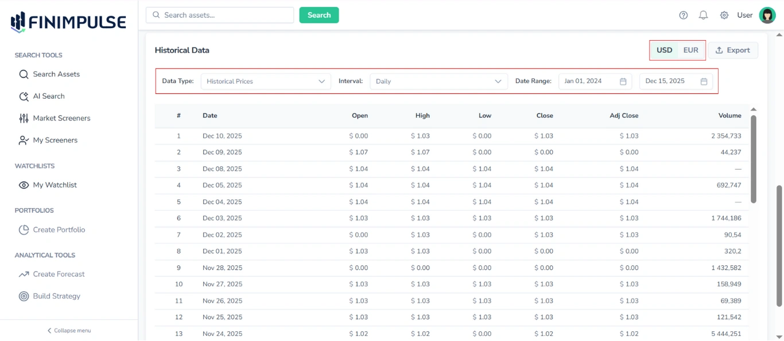Collapse the left sidebar menu

click(68, 330)
